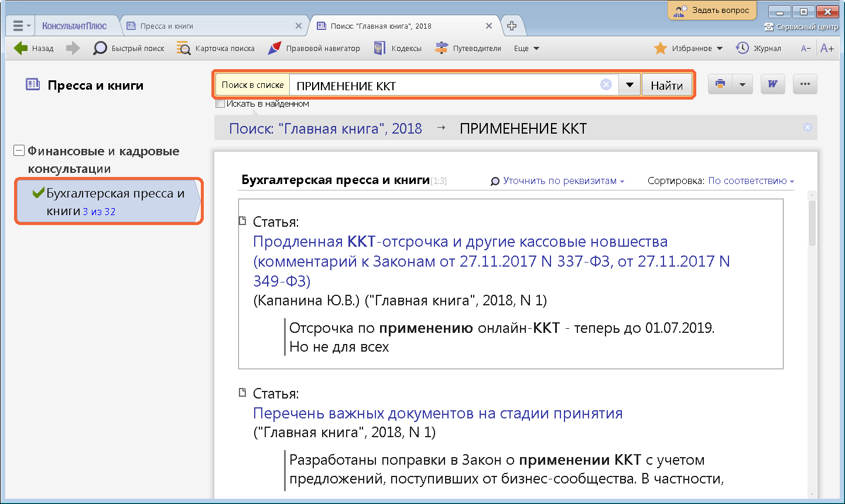Open article Продленная ККТ-отсрочка и другие кассовые новшества
845x504 pixels.
(x=491, y=261)
